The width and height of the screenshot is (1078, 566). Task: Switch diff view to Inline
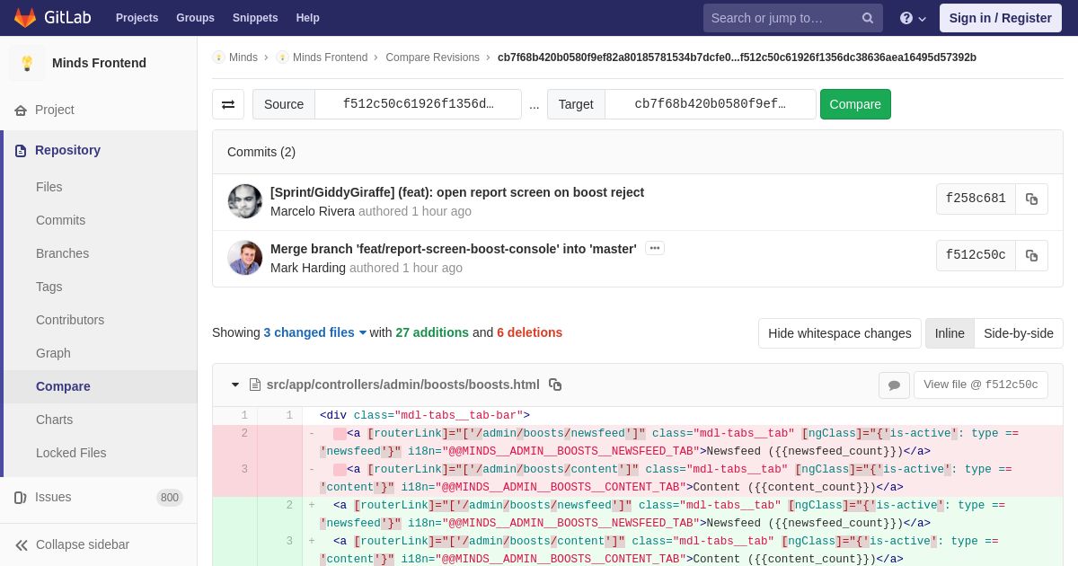[950, 333]
